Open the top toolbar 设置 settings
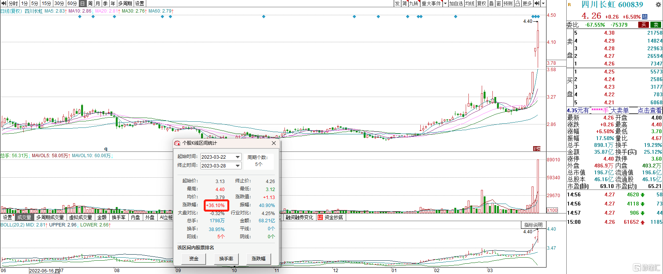Viewport: 663px width, 274px height. (x=140, y=3)
